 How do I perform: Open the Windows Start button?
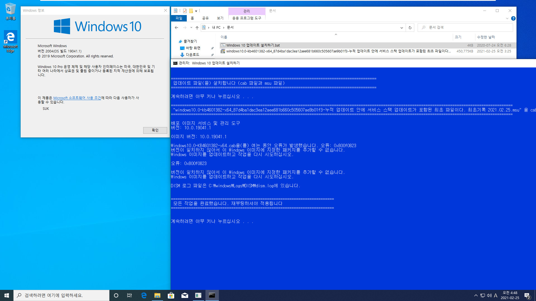coord(7,295)
